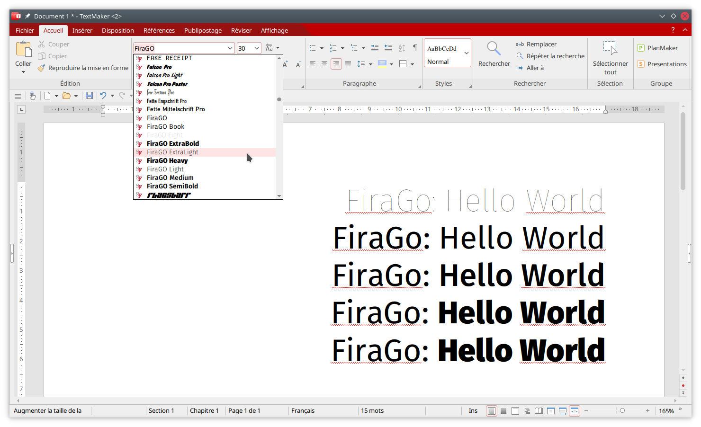Center-align the paragraph text
Viewport: 701px width, 427px height.
pos(324,64)
